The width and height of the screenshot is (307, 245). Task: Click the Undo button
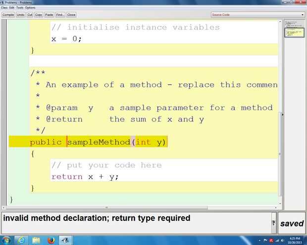point(21,15)
